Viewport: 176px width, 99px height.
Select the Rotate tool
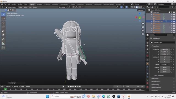tap(3, 27)
